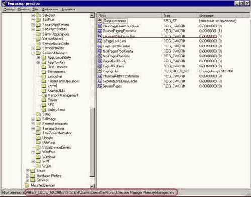The image size is (251, 197).
Task: Click the KnownDLLs folder icon
Action: coord(44,91)
